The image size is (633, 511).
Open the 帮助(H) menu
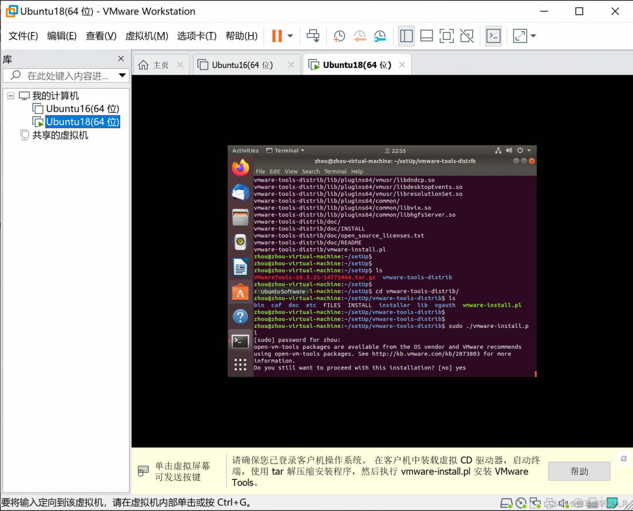tap(241, 36)
